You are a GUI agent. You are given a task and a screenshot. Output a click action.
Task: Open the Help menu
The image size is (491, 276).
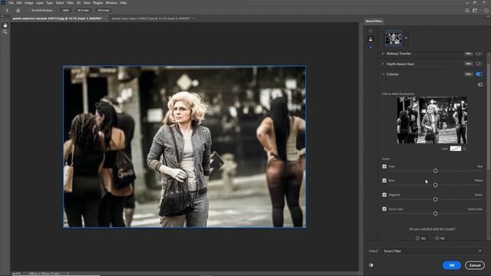click(124, 3)
